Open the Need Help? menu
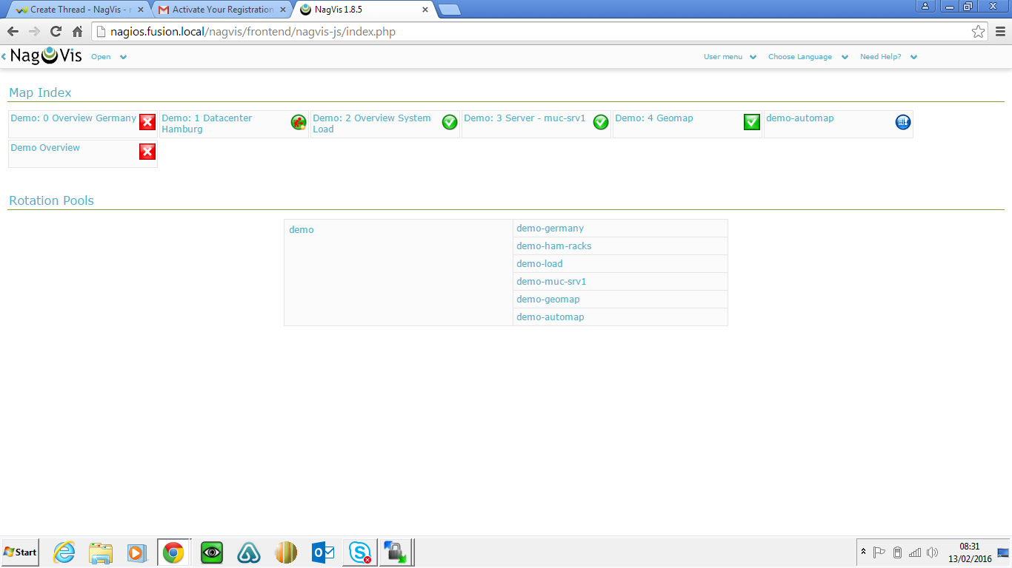Viewport: 1012px width, 568px height. pyautogui.click(x=888, y=57)
